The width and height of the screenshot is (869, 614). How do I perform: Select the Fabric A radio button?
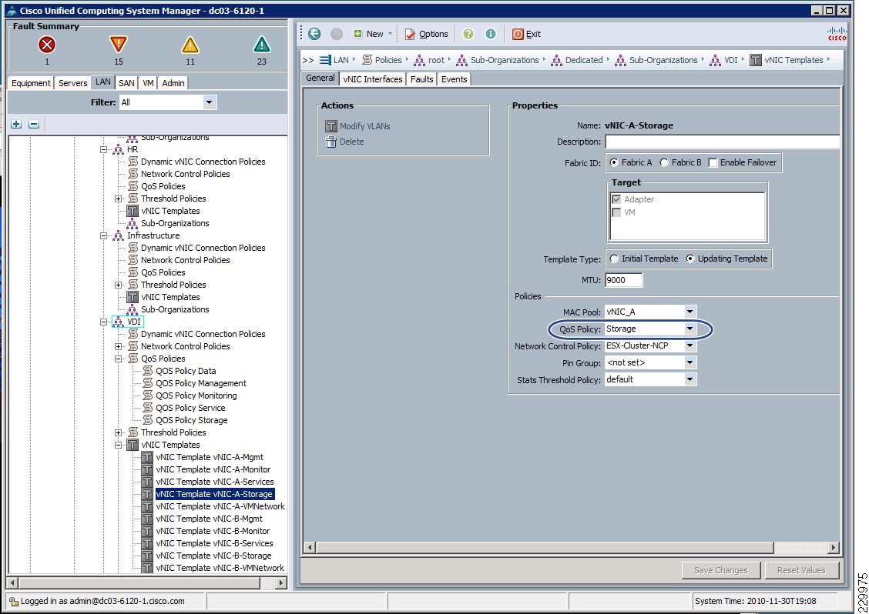[614, 163]
